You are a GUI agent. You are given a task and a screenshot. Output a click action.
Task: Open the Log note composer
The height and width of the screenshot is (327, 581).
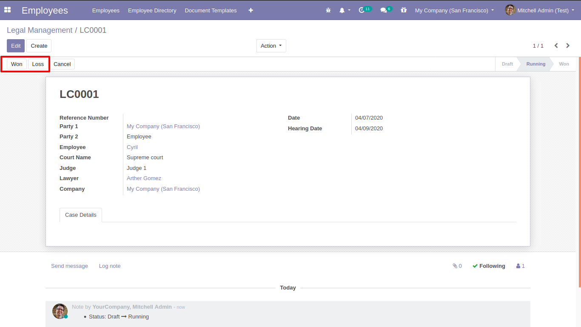pos(110,266)
